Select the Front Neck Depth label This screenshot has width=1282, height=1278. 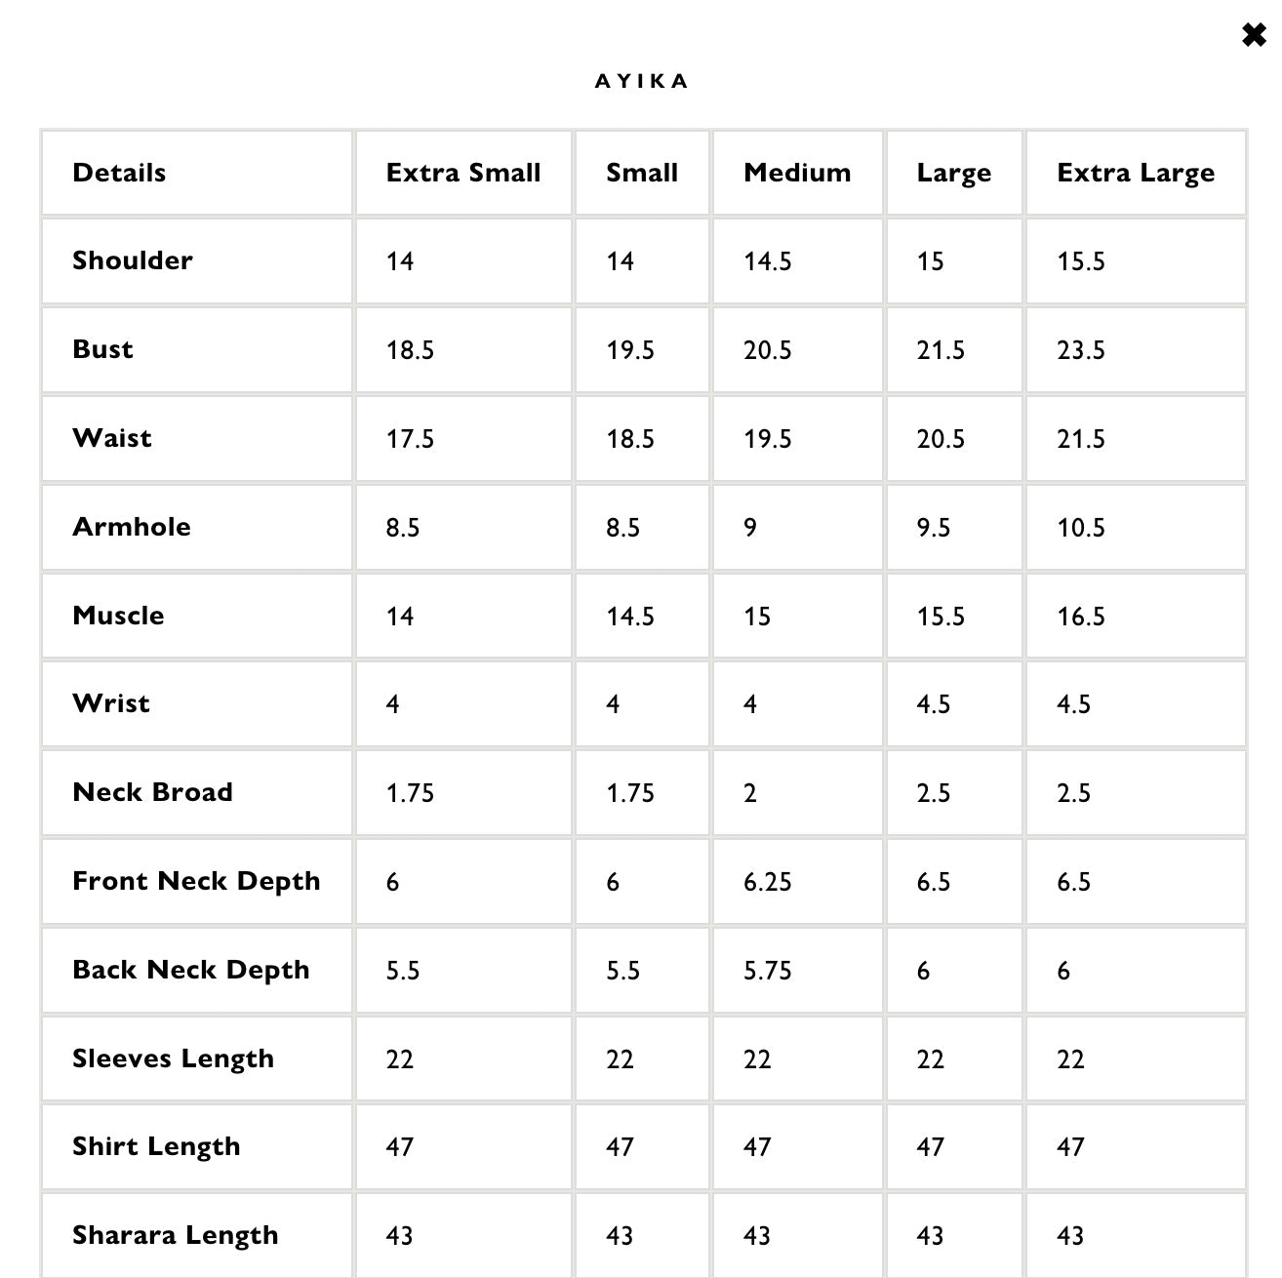(x=196, y=881)
